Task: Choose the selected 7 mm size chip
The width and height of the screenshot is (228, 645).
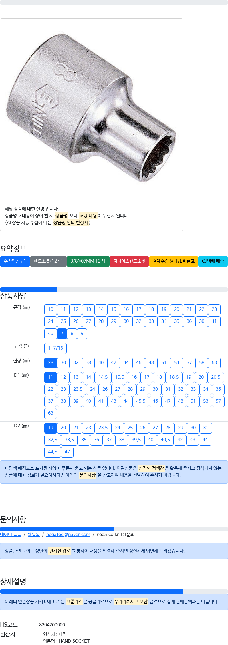Action: (x=62, y=334)
